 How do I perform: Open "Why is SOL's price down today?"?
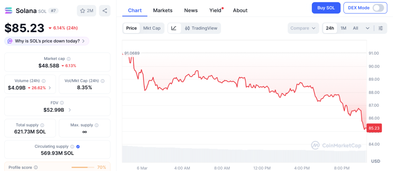coord(47,41)
